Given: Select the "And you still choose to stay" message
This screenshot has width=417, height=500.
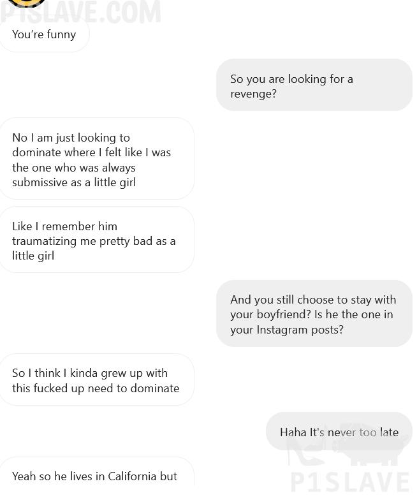Looking at the screenshot, I should (x=314, y=314).
